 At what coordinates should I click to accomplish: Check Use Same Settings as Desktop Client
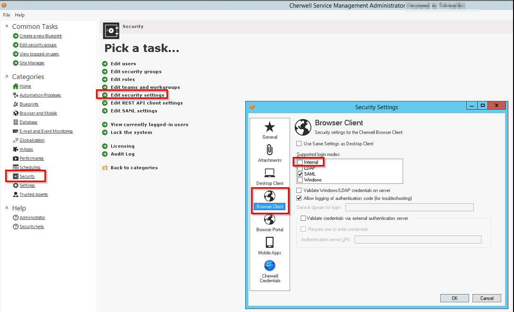click(299, 144)
